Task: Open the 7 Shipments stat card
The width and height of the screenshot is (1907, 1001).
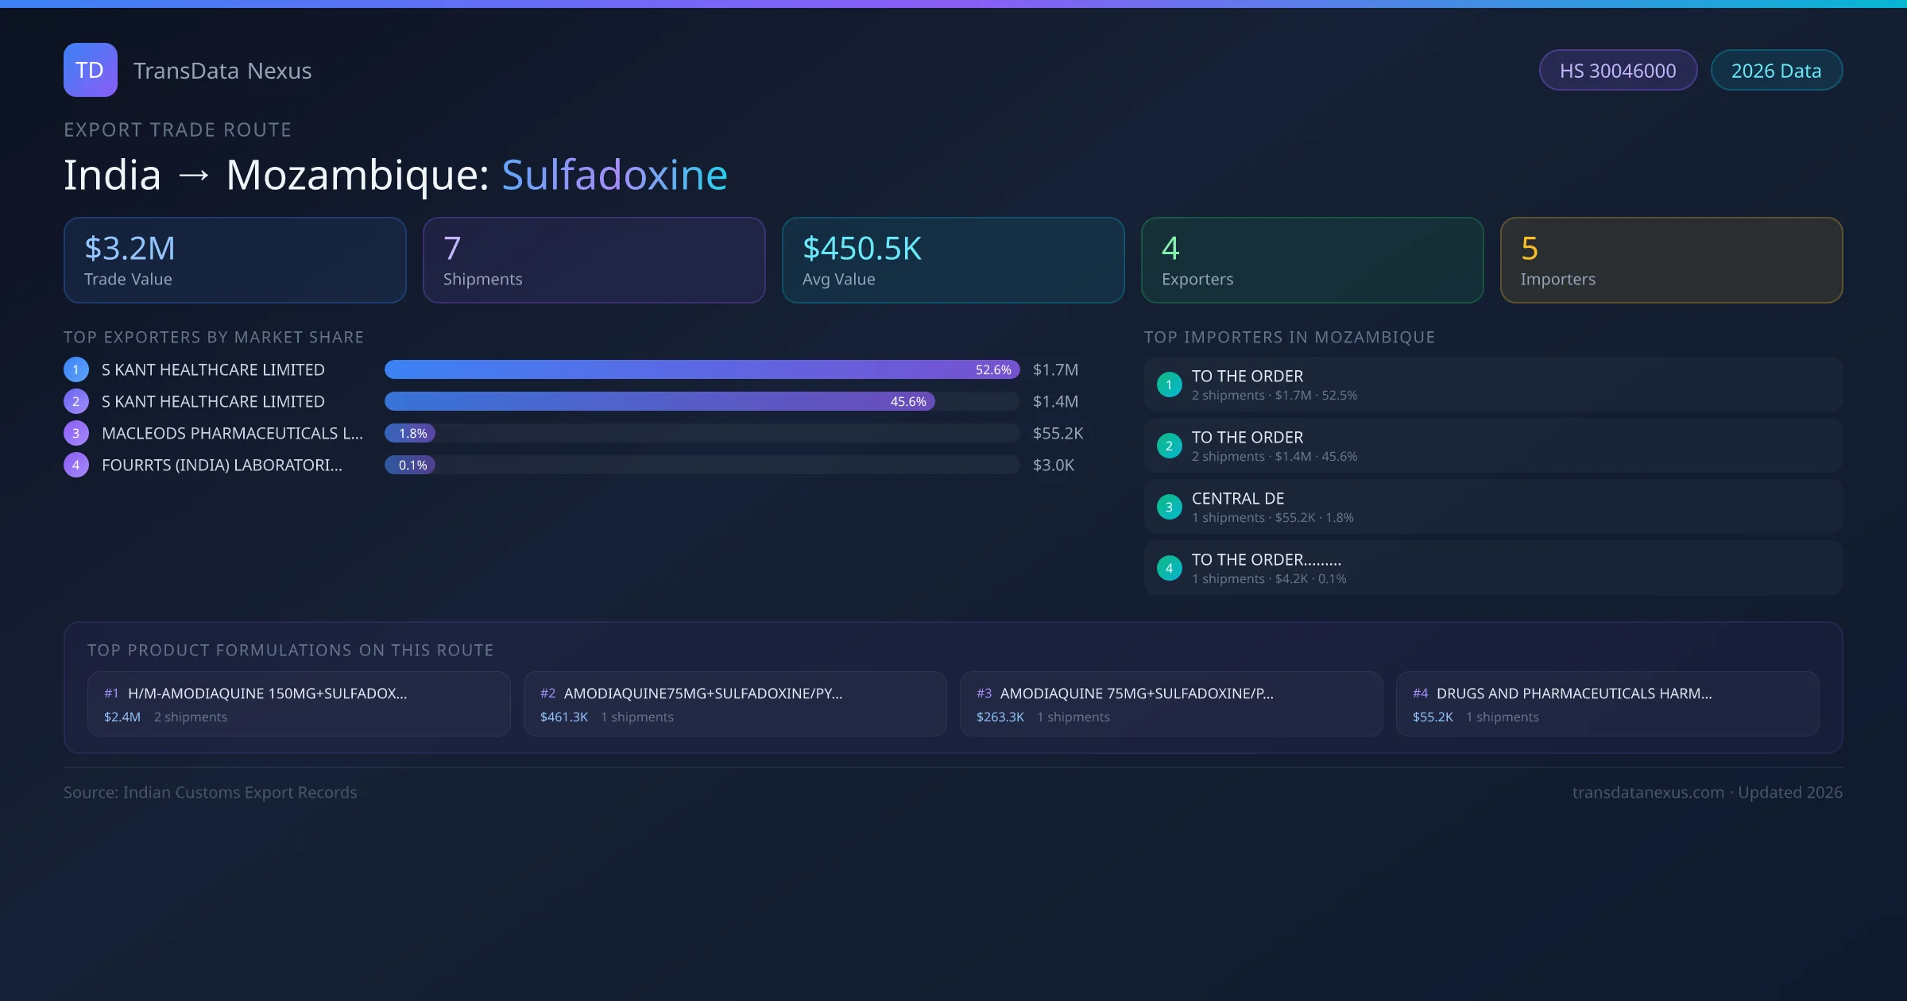Action: (x=594, y=260)
